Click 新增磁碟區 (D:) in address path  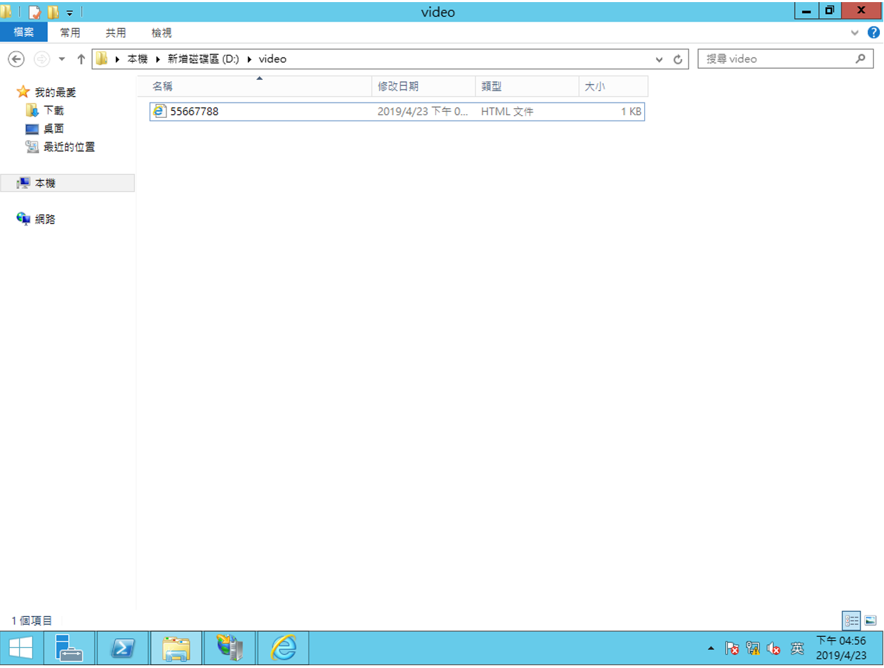[x=203, y=59]
